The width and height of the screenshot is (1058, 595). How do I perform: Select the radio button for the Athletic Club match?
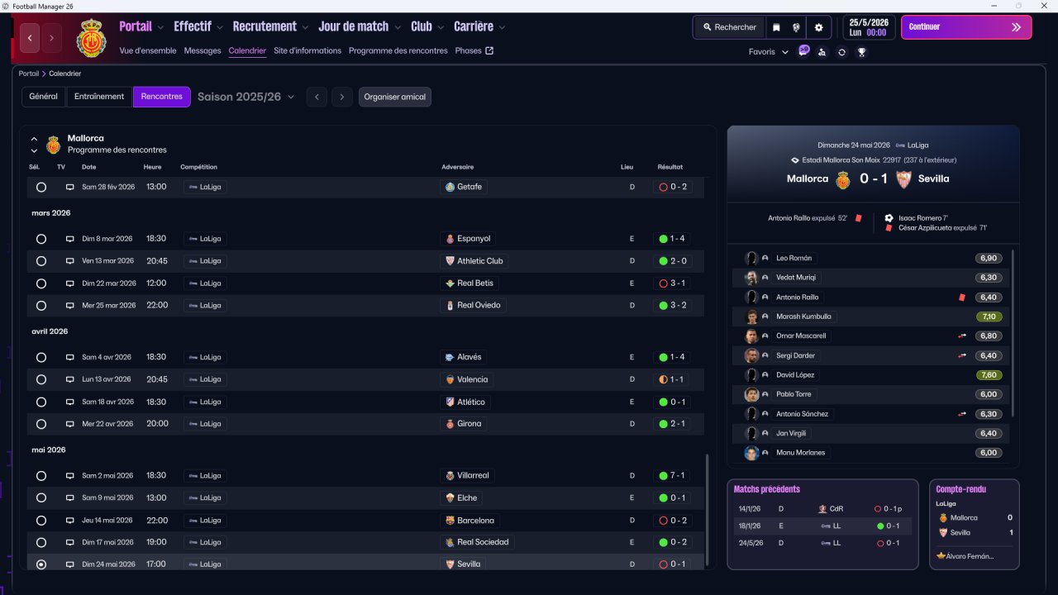pyautogui.click(x=41, y=261)
